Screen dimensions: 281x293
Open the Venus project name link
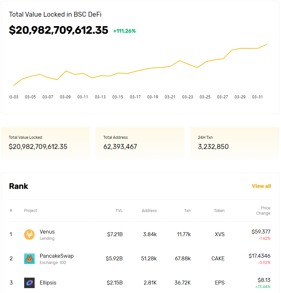tap(47, 232)
